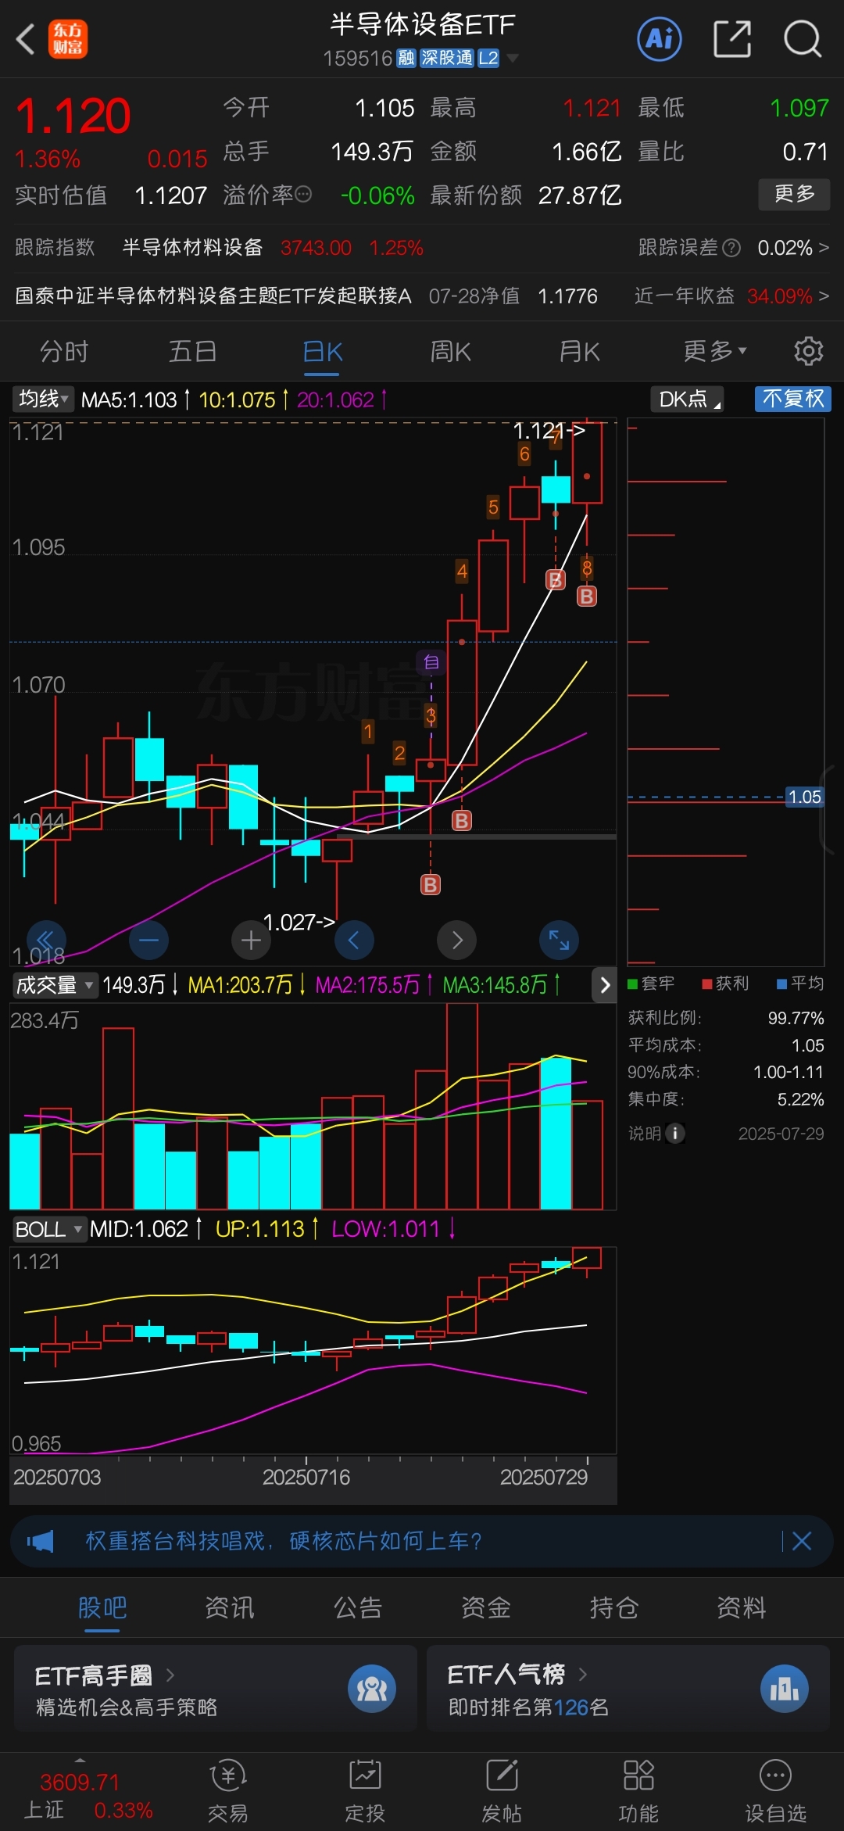Toggle DK点 signal display
This screenshot has width=844, height=1831.
click(687, 399)
